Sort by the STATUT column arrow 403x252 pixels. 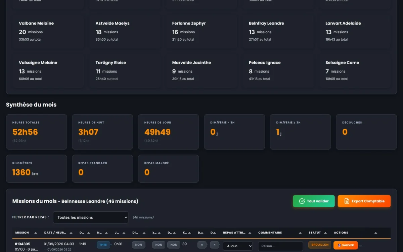pyautogui.click(x=325, y=233)
